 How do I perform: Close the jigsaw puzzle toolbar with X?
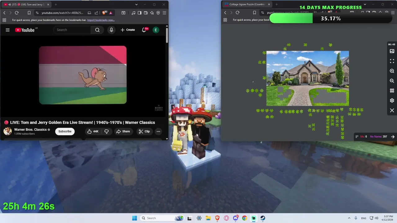[x=392, y=110]
